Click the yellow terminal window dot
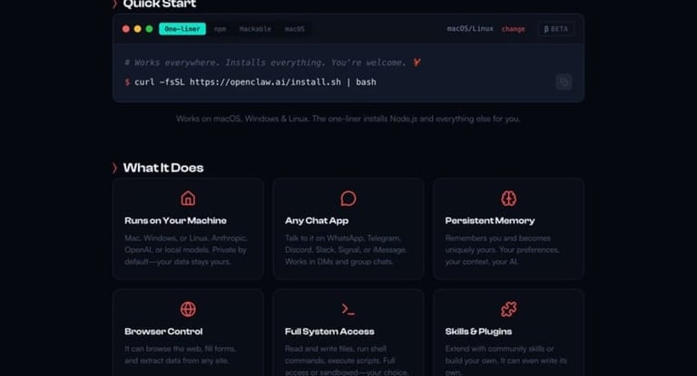 (137, 29)
